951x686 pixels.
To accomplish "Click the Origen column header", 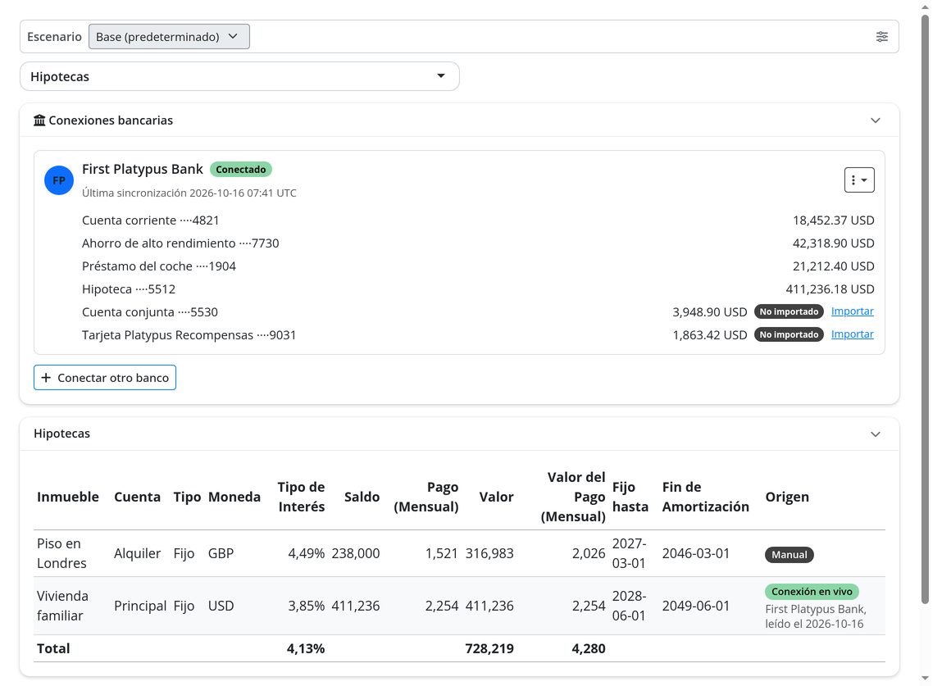I will 787,497.
